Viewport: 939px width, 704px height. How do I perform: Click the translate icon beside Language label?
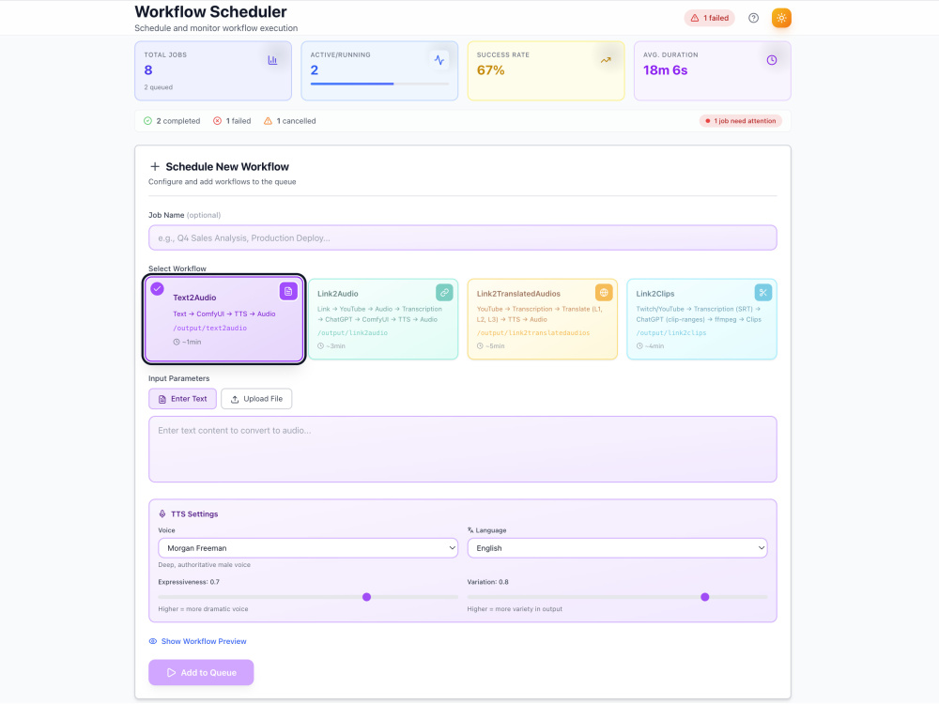click(470, 530)
